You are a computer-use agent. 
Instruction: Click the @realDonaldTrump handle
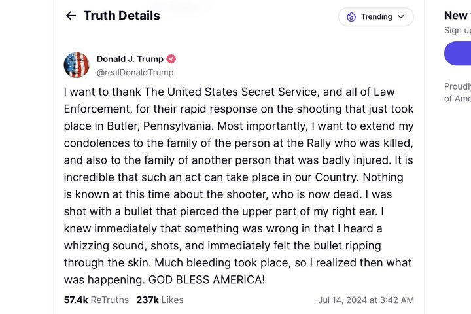click(x=135, y=73)
